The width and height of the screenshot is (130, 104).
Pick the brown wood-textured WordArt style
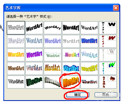pos(16,68)
